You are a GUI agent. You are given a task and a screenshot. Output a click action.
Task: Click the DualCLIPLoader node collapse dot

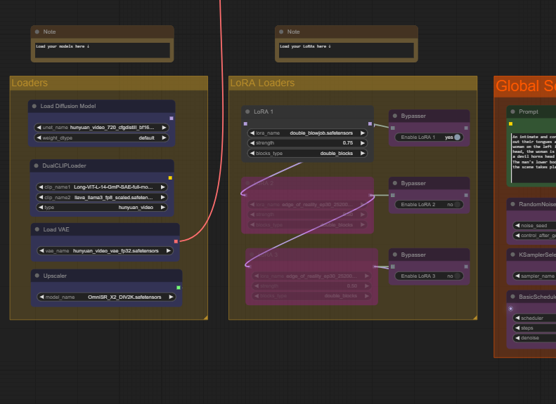pyautogui.click(x=36, y=166)
